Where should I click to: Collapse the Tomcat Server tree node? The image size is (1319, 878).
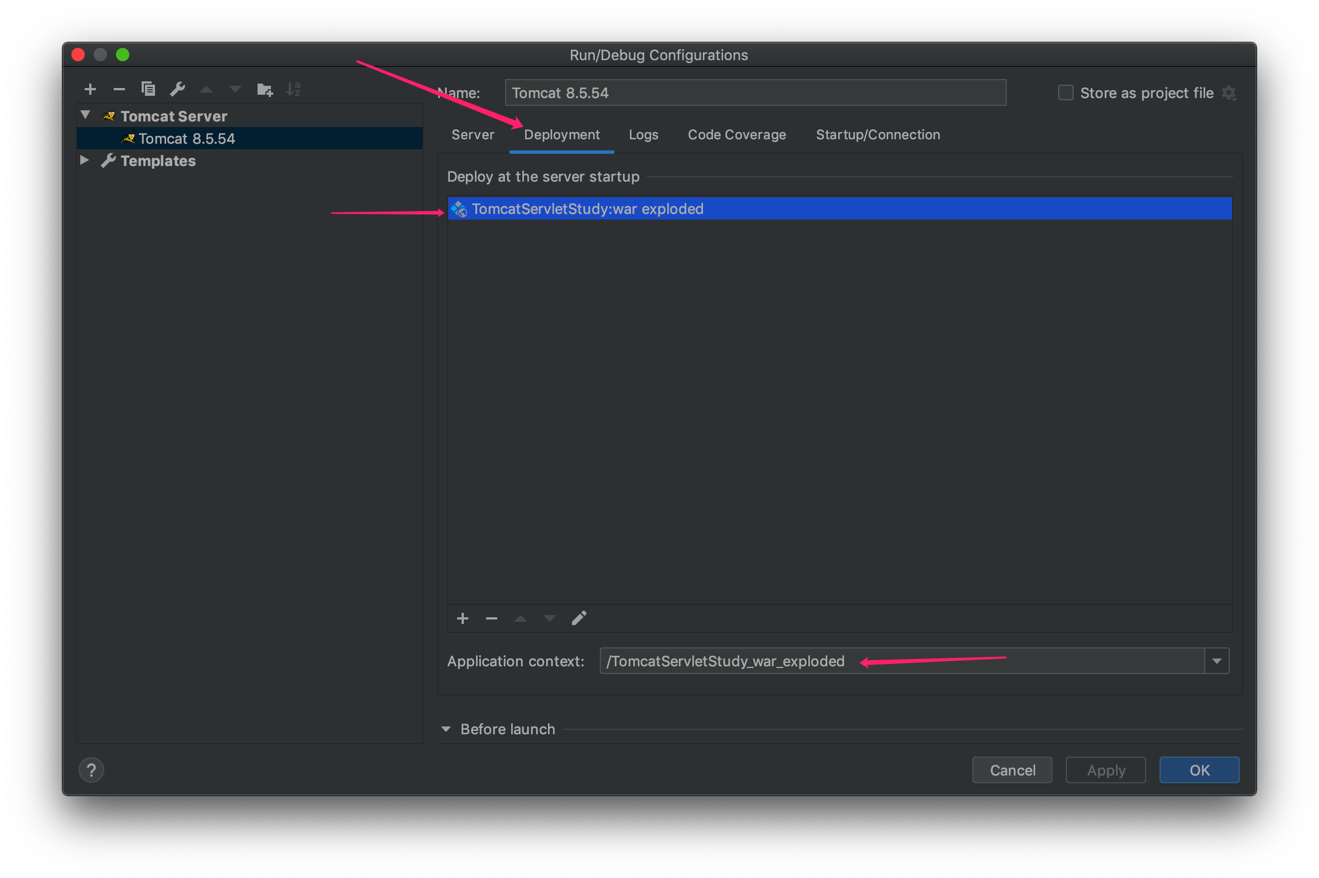pyautogui.click(x=85, y=115)
